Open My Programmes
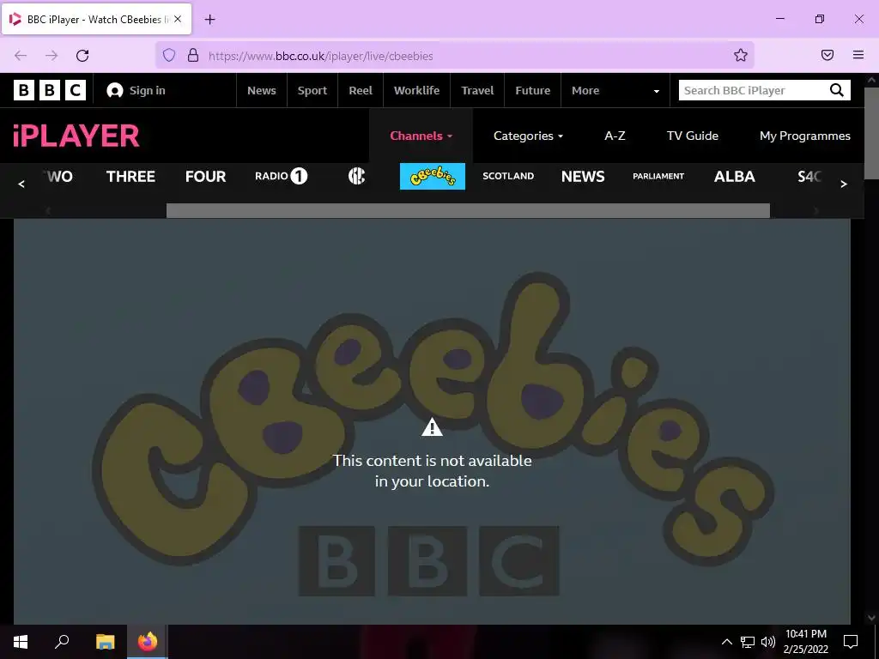The width and height of the screenshot is (879, 659). pyautogui.click(x=805, y=136)
